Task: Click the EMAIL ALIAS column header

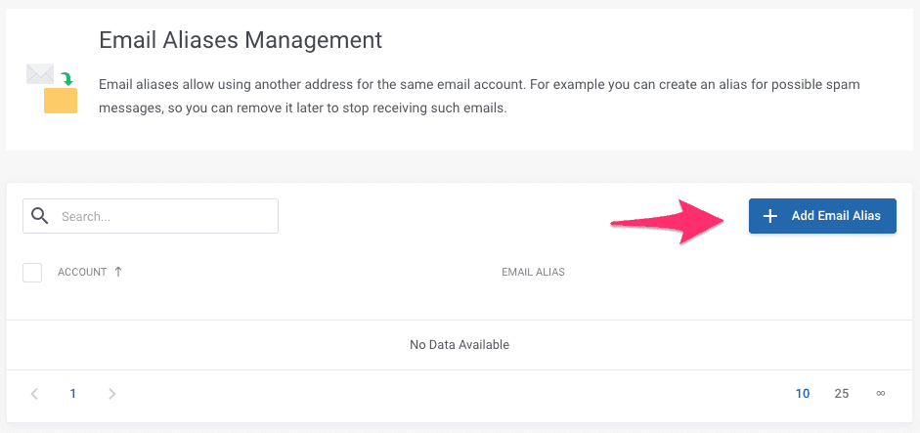Action: (533, 272)
